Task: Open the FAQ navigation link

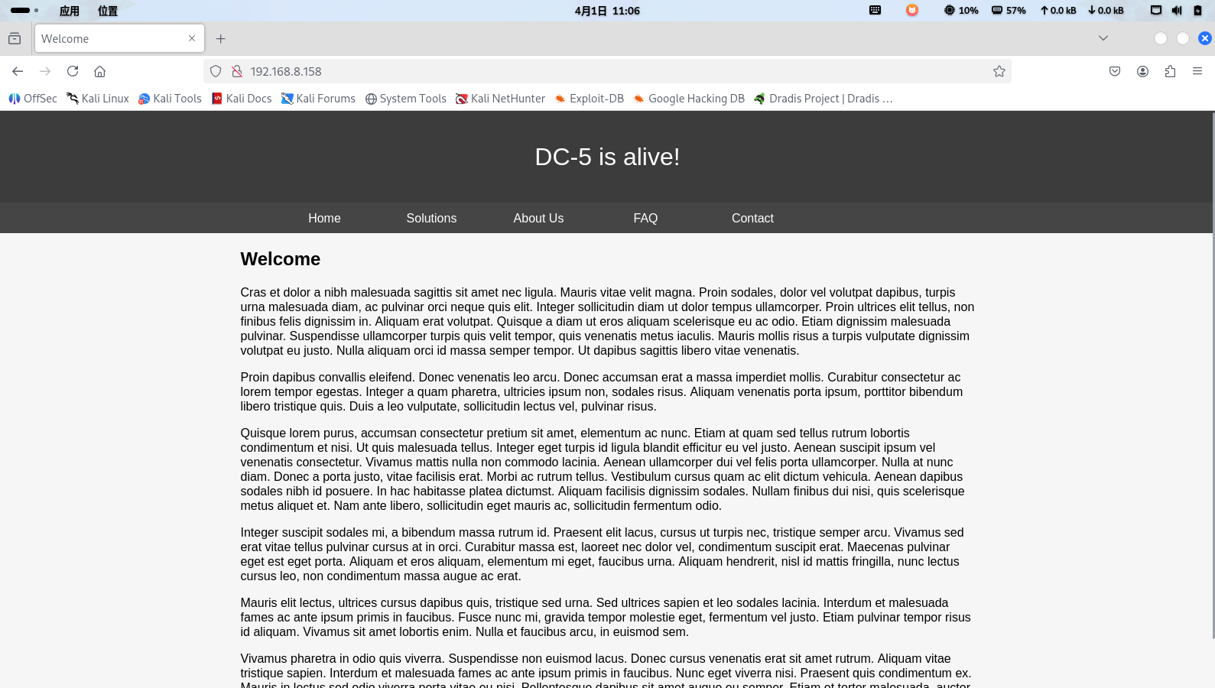Action: coord(645,218)
